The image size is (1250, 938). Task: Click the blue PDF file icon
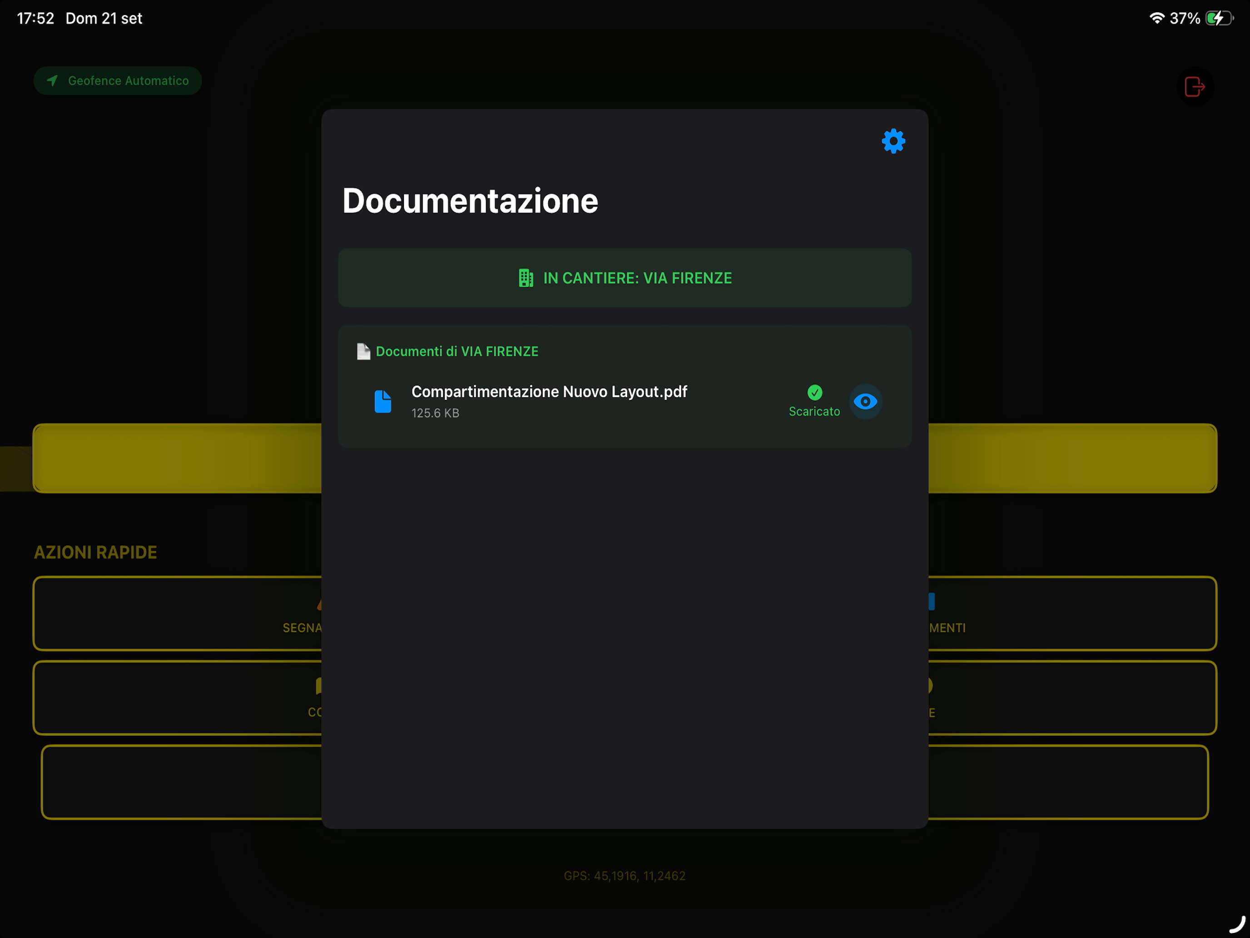pos(382,401)
